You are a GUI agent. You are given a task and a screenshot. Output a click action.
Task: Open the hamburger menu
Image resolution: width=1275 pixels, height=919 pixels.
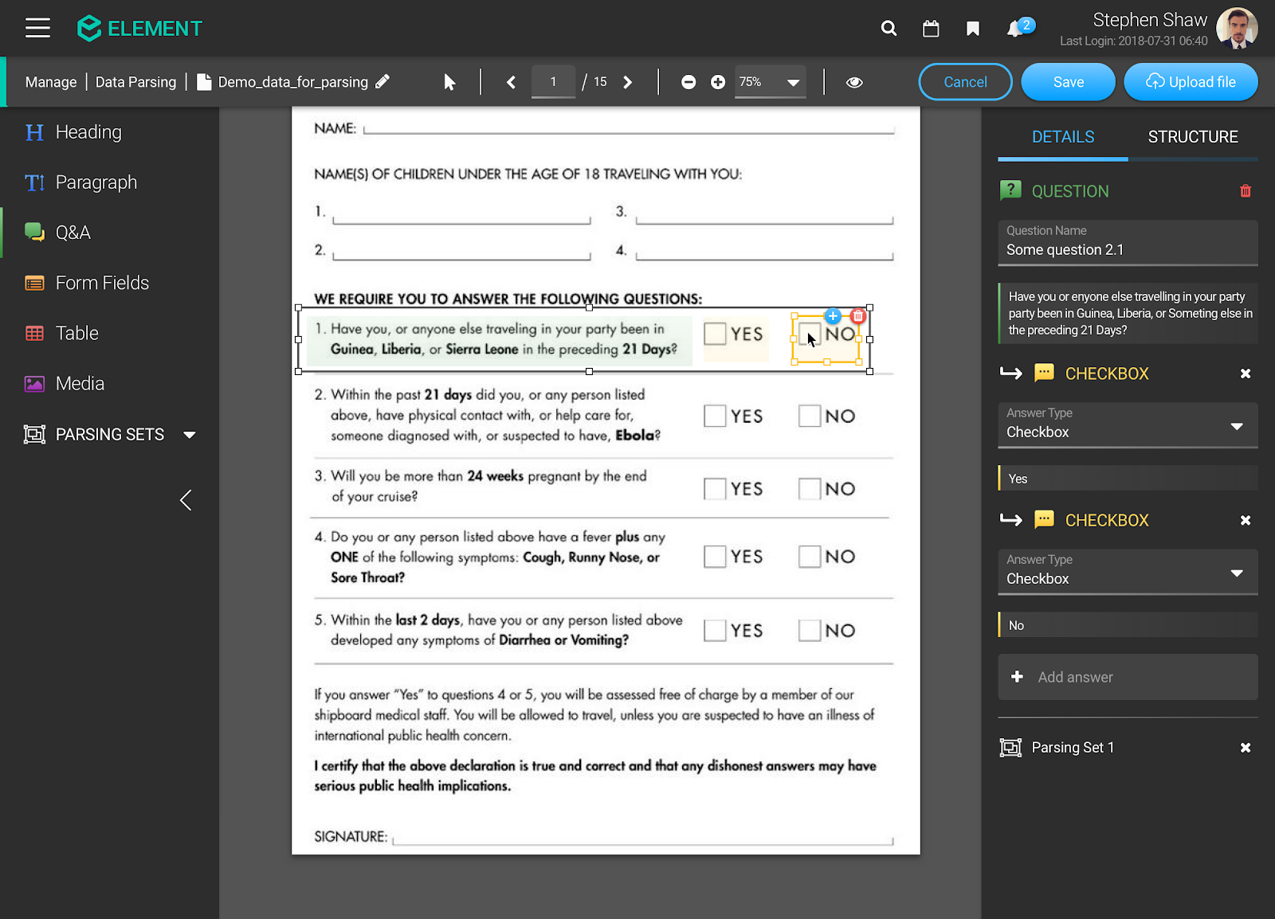(37, 28)
